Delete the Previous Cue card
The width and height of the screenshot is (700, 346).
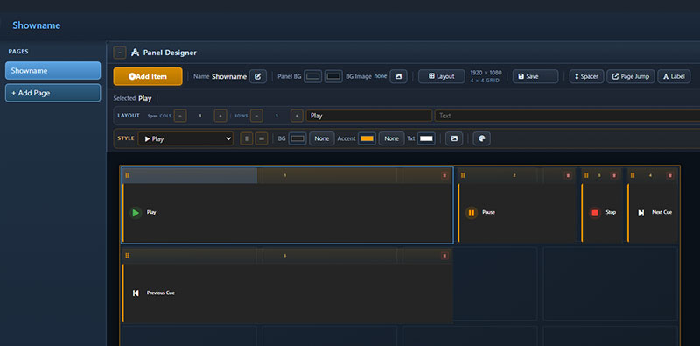tap(444, 256)
